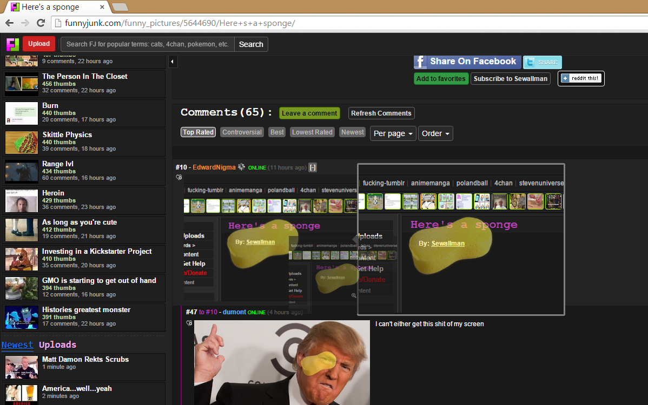Image resolution: width=648 pixels, height=405 pixels.
Task: Click the Leave a comment button
Action: tap(309, 113)
